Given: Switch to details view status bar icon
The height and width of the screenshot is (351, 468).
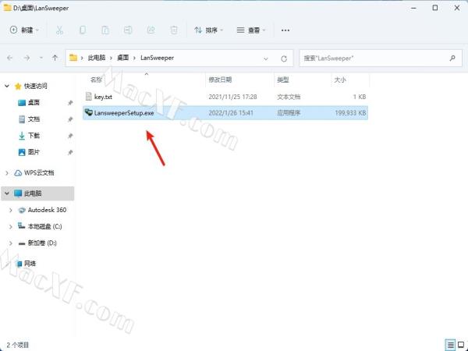Looking at the screenshot, I should point(450,345).
